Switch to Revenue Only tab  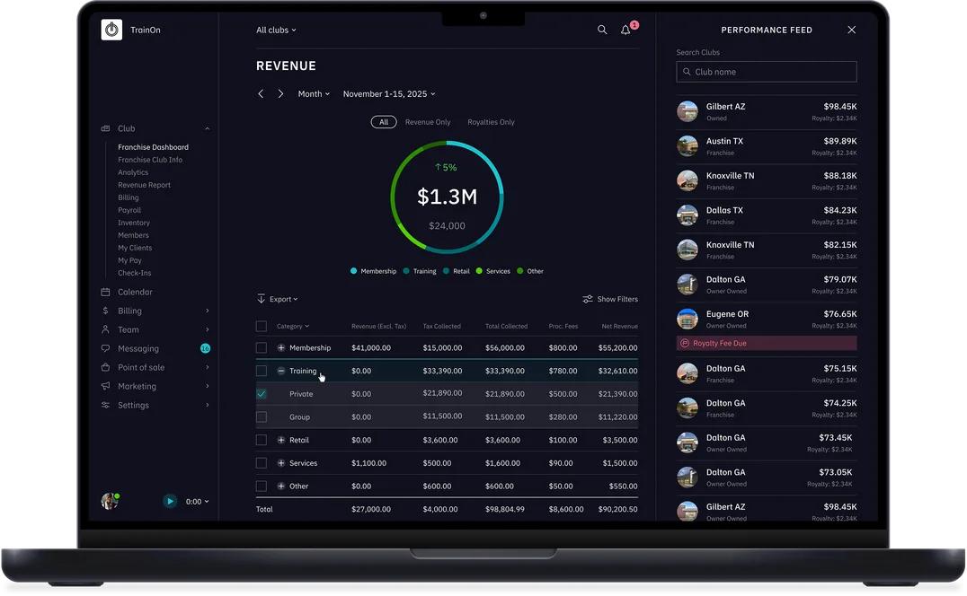point(428,122)
